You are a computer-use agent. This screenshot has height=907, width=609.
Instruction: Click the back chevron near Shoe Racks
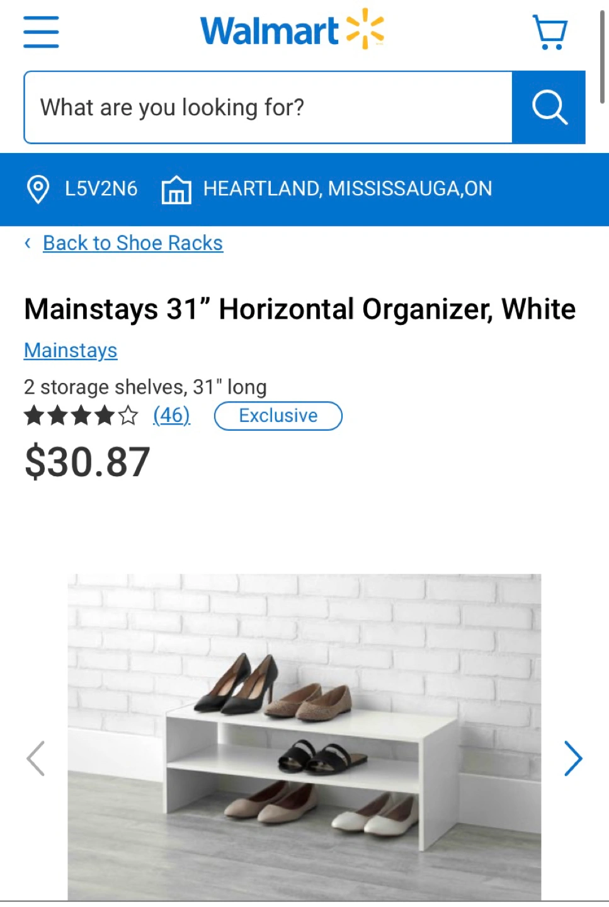28,243
